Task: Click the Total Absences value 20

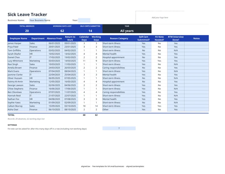Action: (x=27, y=31)
